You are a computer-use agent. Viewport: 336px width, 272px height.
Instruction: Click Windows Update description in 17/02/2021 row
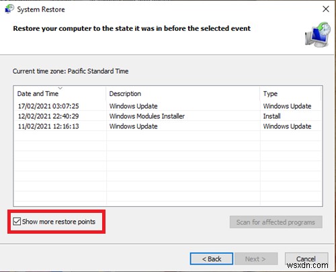(x=133, y=106)
